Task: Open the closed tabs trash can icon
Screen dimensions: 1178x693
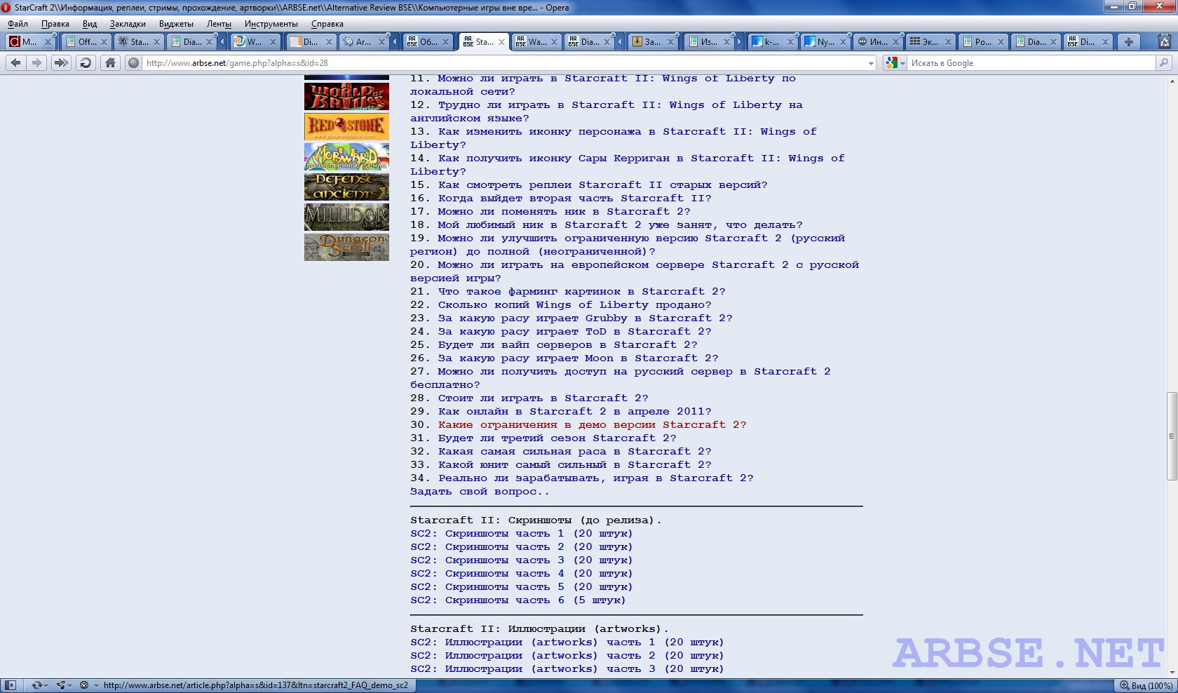Action: 1164,41
